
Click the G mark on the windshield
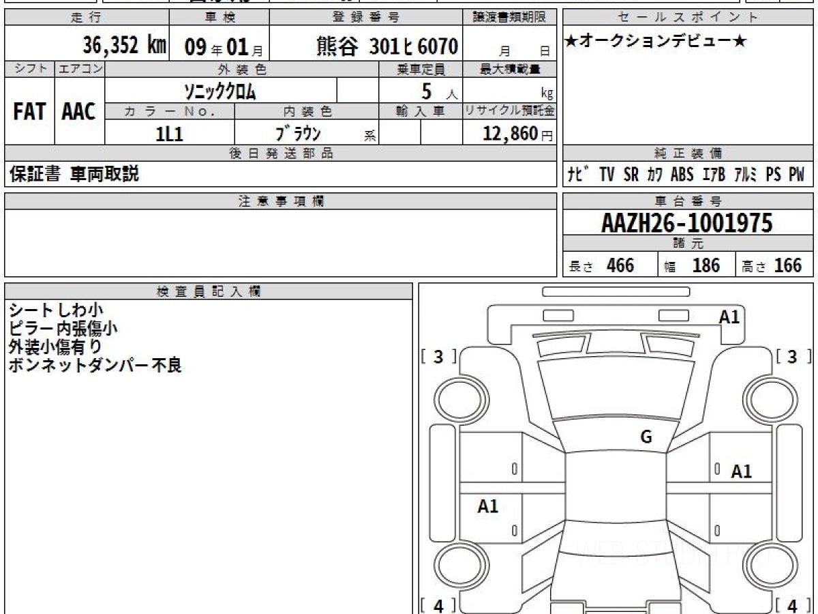click(x=646, y=437)
